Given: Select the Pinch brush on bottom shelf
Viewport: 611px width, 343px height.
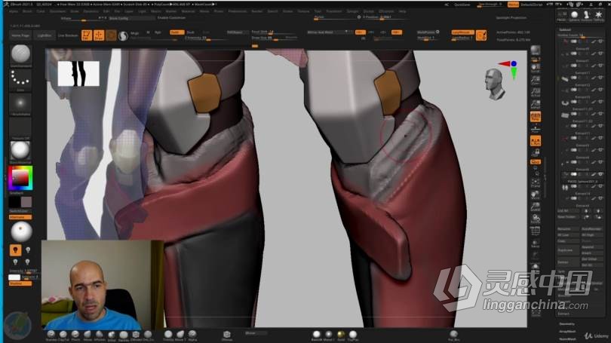Looking at the screenshot, I should point(75,335).
